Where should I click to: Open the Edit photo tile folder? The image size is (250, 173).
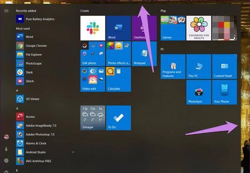[x=93, y=54]
